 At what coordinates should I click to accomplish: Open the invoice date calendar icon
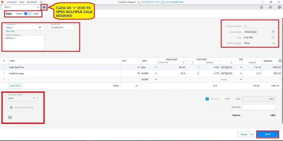273,32
